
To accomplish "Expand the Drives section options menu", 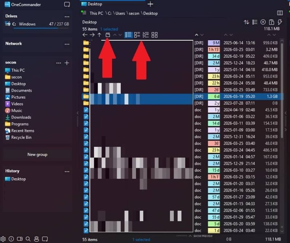I will 67,16.
